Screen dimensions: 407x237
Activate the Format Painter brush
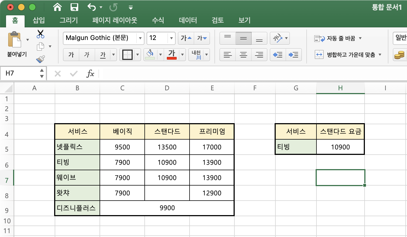40,59
